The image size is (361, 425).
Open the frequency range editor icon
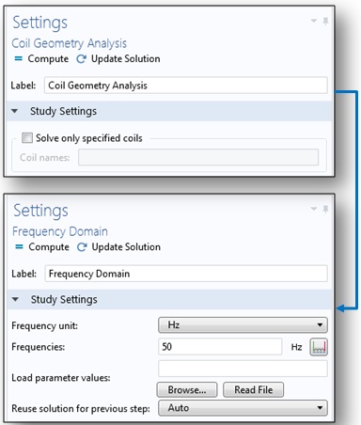[319, 347]
